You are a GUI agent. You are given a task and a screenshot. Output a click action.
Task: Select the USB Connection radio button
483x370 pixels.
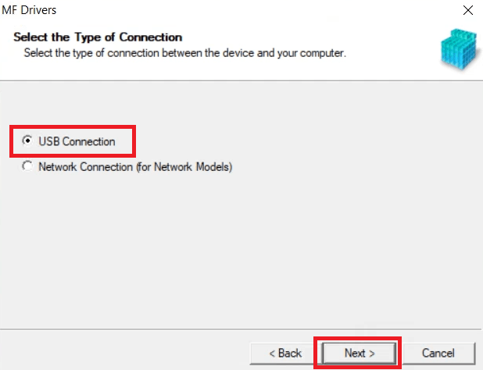tap(27, 141)
